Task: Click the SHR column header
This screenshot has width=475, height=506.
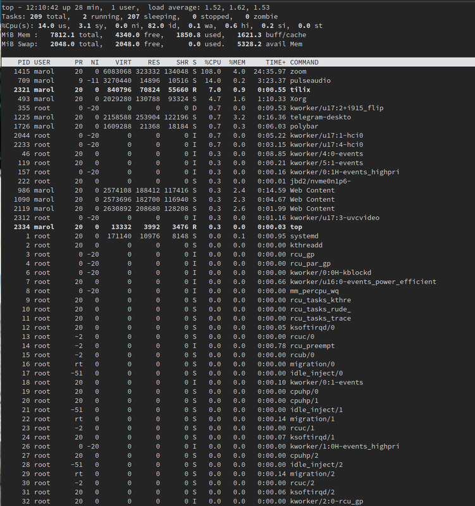Action: [x=182, y=62]
